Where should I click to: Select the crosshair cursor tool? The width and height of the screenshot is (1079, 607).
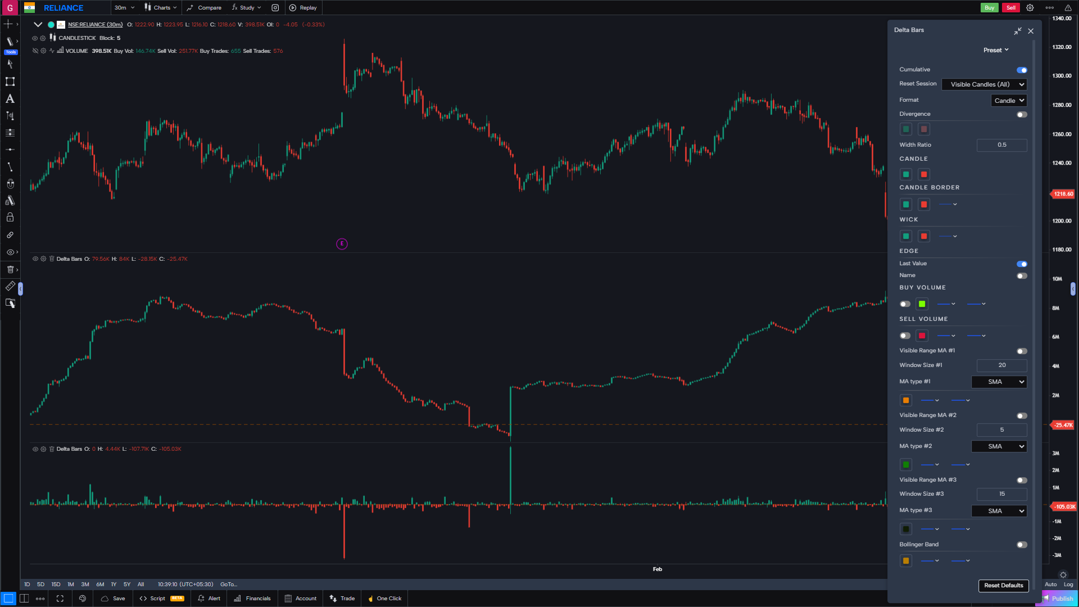(10, 24)
